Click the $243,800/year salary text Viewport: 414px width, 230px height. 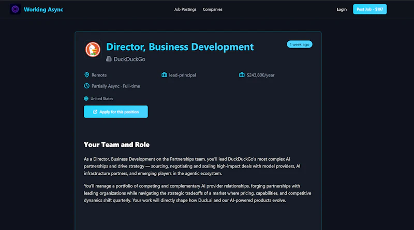[x=260, y=75]
